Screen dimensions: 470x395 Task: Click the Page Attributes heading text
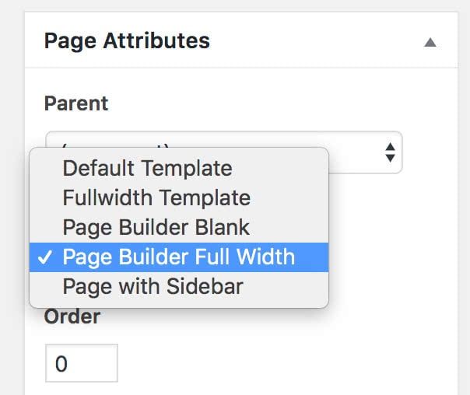(x=127, y=40)
